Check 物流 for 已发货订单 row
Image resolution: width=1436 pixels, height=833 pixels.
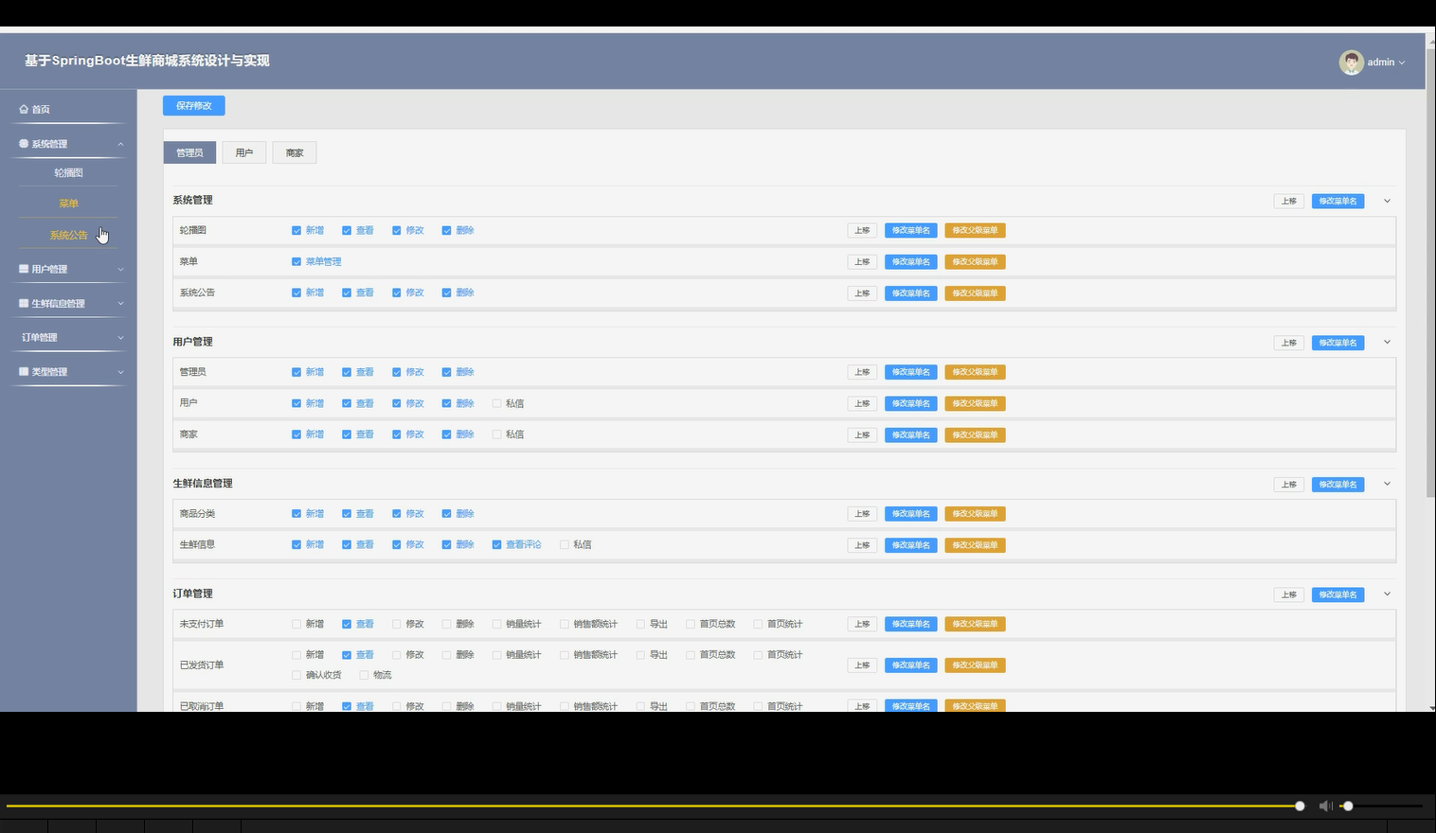[x=364, y=676]
